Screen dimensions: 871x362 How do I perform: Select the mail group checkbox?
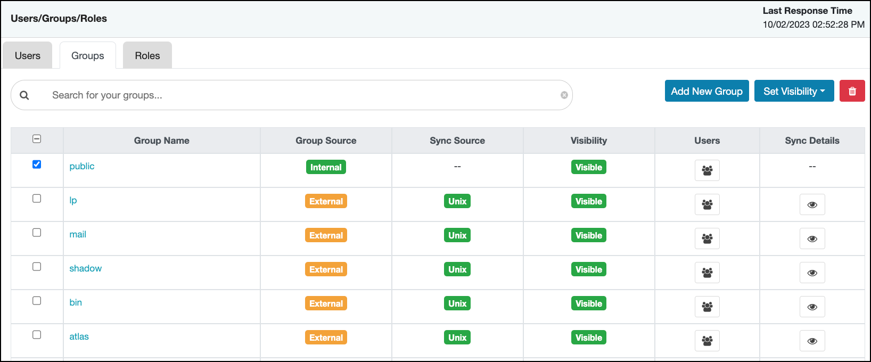tap(37, 233)
